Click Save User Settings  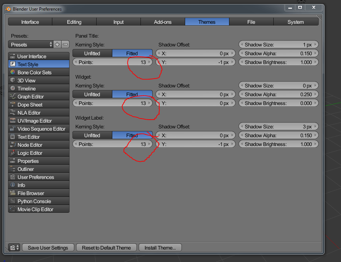[48, 247]
